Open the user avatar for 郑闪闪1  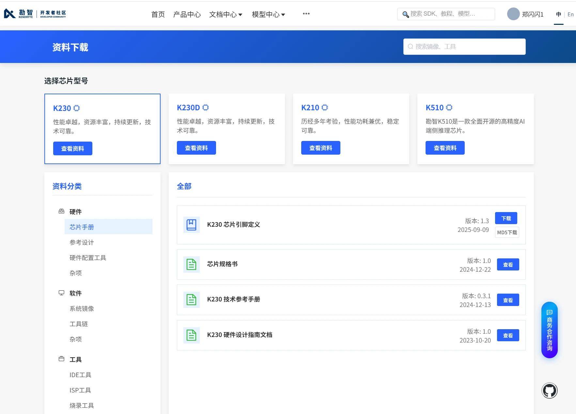click(513, 14)
